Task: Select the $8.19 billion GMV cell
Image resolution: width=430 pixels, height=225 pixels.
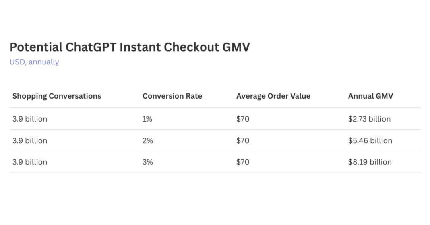Action: (x=370, y=162)
